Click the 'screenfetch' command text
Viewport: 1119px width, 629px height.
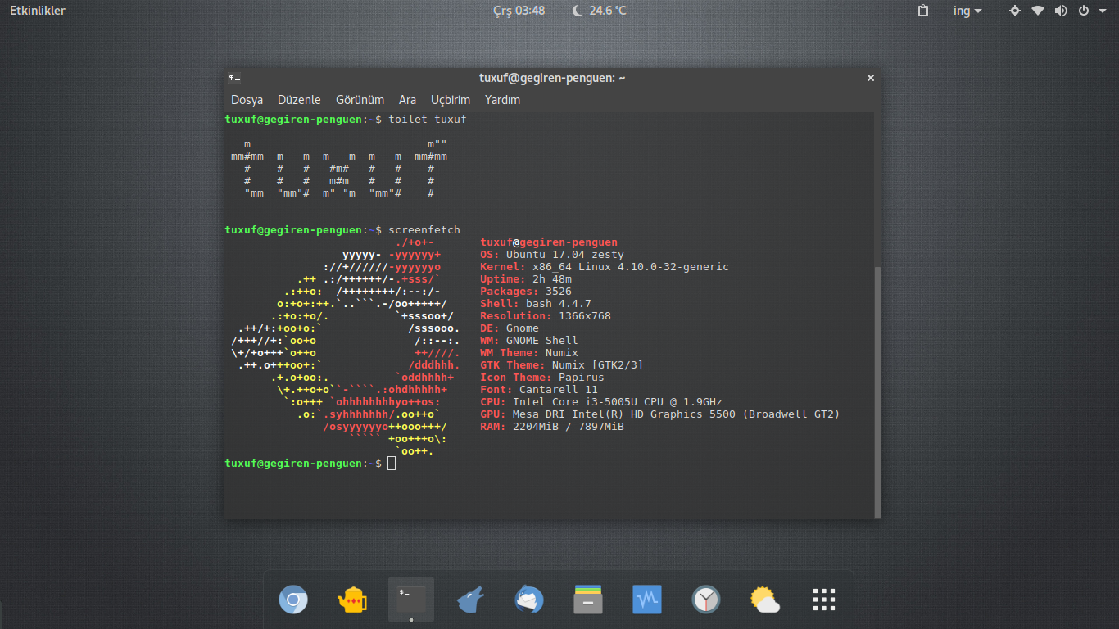click(424, 230)
